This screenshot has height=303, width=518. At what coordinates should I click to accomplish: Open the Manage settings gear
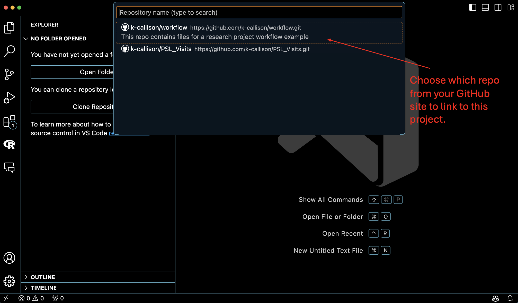9,281
